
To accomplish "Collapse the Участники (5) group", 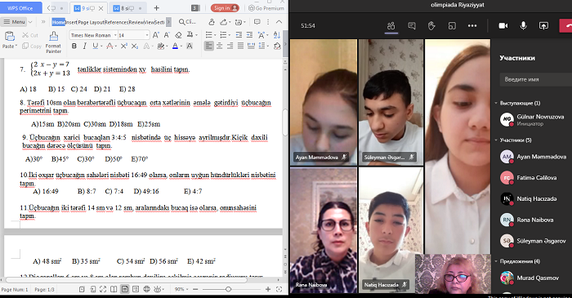I will pyautogui.click(x=496, y=140).
